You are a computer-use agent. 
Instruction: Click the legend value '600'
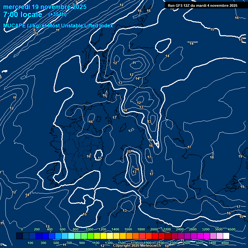coord(62,229)
